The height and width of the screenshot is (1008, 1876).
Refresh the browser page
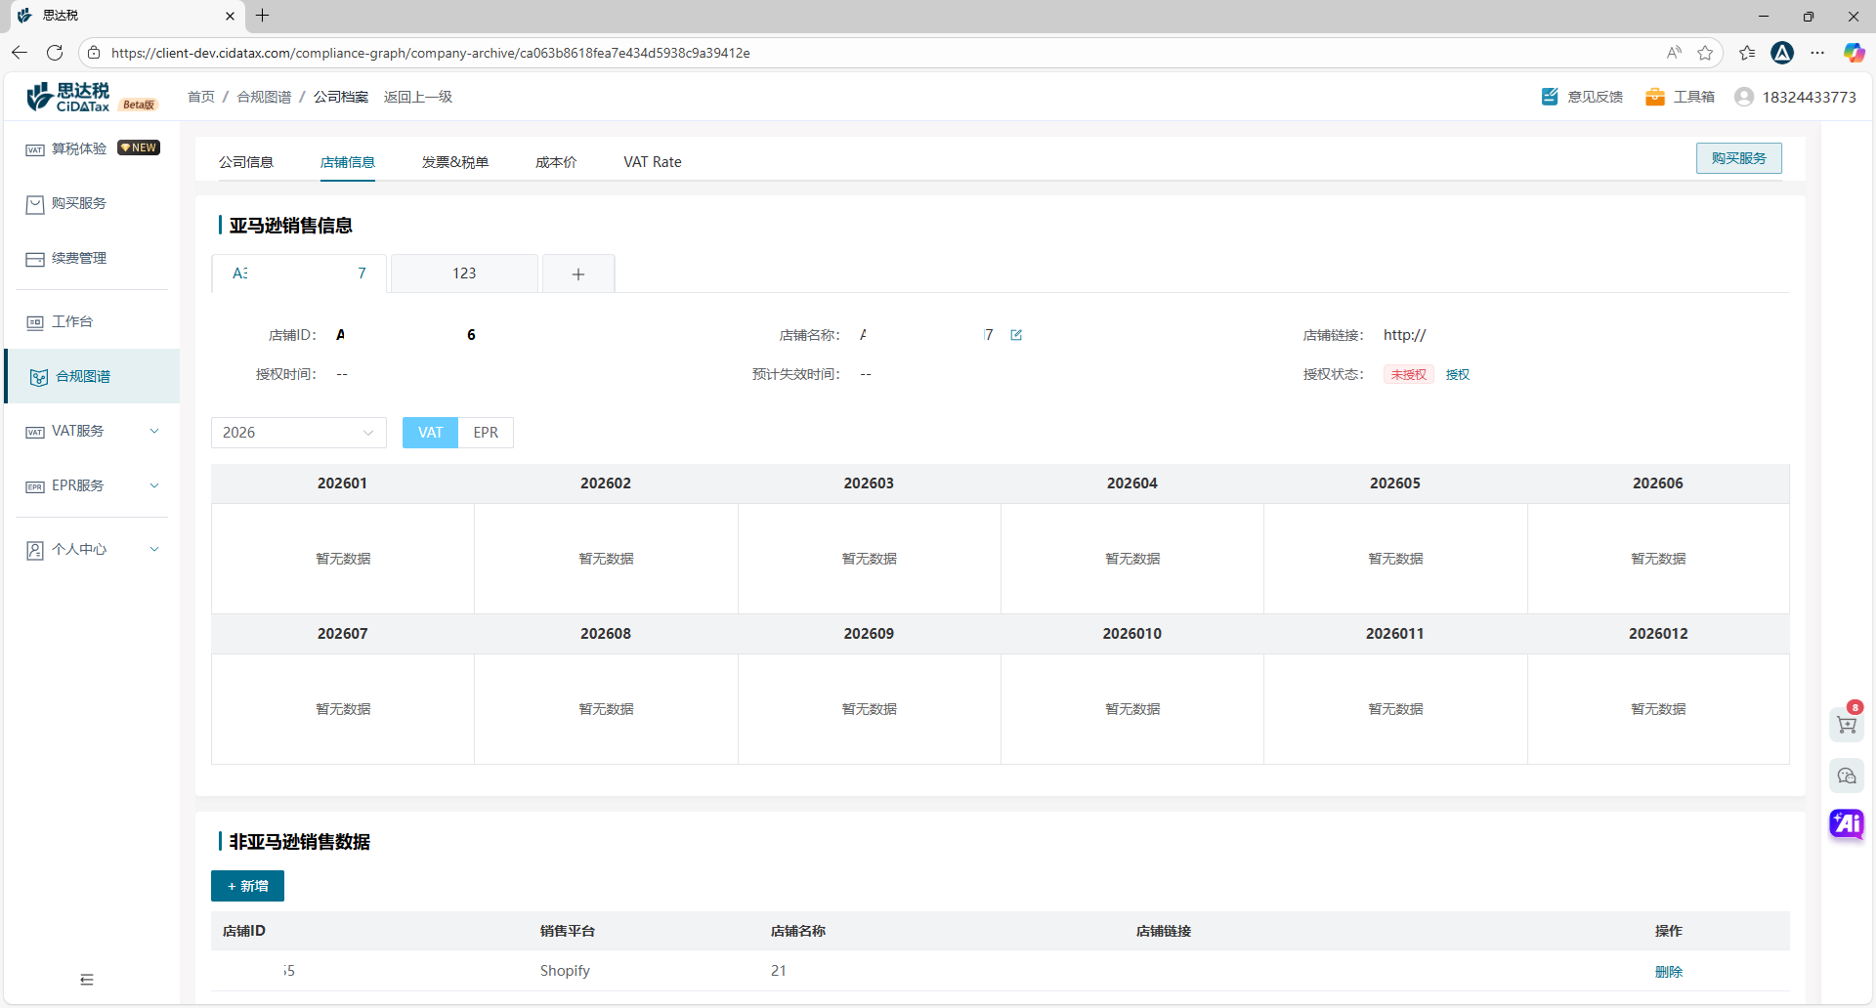coord(55,53)
